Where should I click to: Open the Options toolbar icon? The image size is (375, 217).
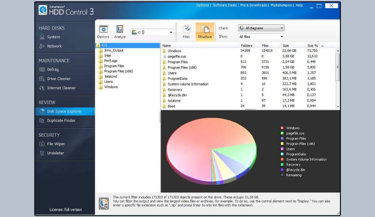click(x=103, y=32)
